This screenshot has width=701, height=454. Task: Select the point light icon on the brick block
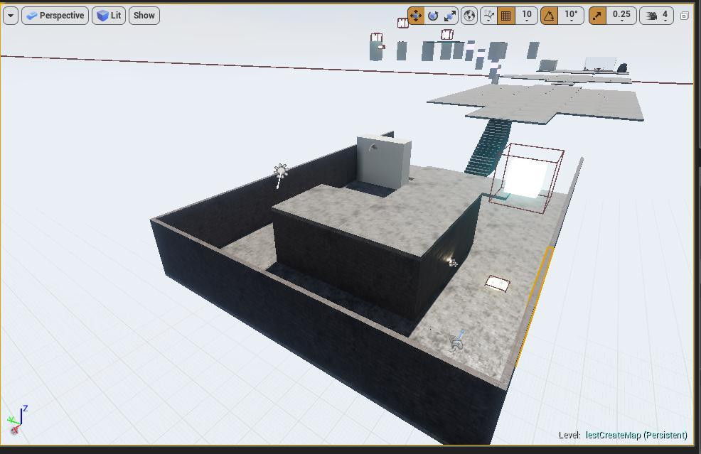click(x=453, y=263)
